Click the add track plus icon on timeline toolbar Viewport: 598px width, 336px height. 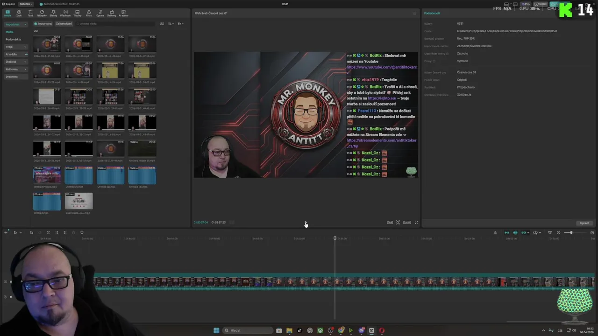[x=6, y=232]
